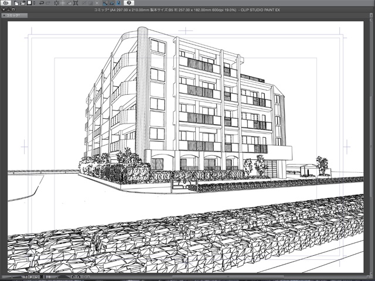Redo the undone action
Viewport: 375px width, 281px height.
[48, 3]
